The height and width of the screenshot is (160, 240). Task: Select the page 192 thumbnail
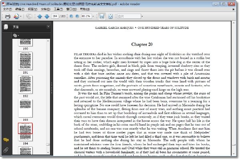(x=26, y=84)
